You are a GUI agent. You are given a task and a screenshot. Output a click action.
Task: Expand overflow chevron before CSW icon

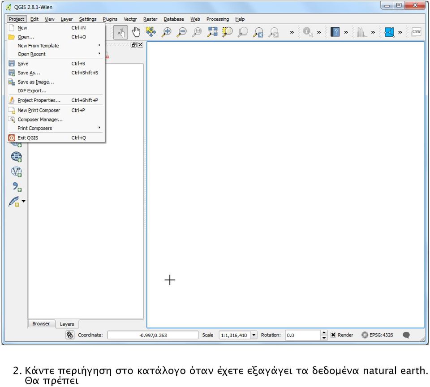click(x=400, y=32)
